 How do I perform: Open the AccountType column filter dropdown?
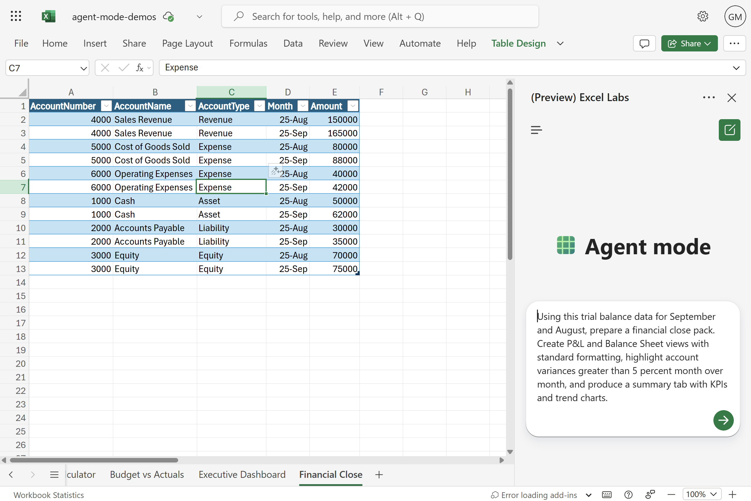[259, 106]
